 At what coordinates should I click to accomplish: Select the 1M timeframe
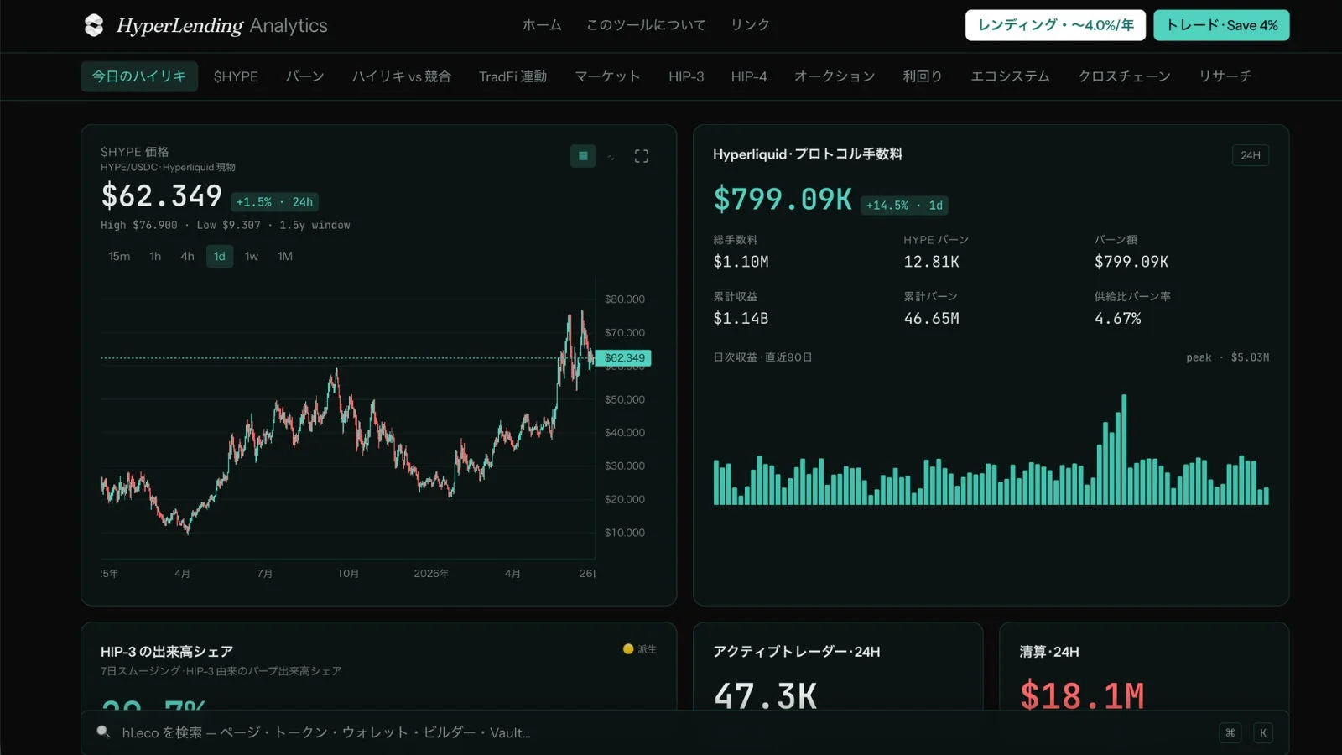(x=285, y=256)
